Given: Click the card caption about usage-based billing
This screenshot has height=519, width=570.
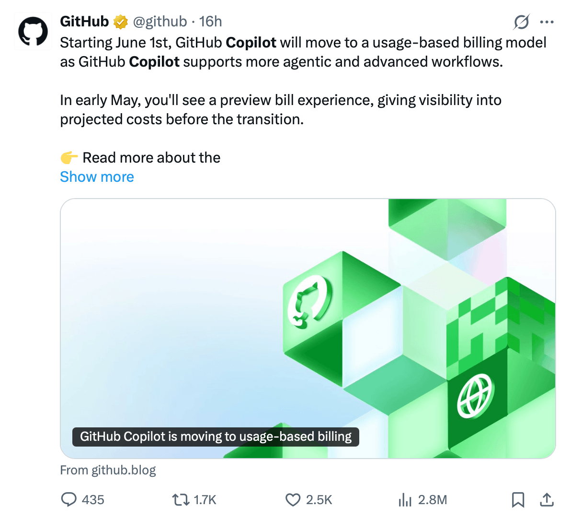Looking at the screenshot, I should click(x=216, y=436).
